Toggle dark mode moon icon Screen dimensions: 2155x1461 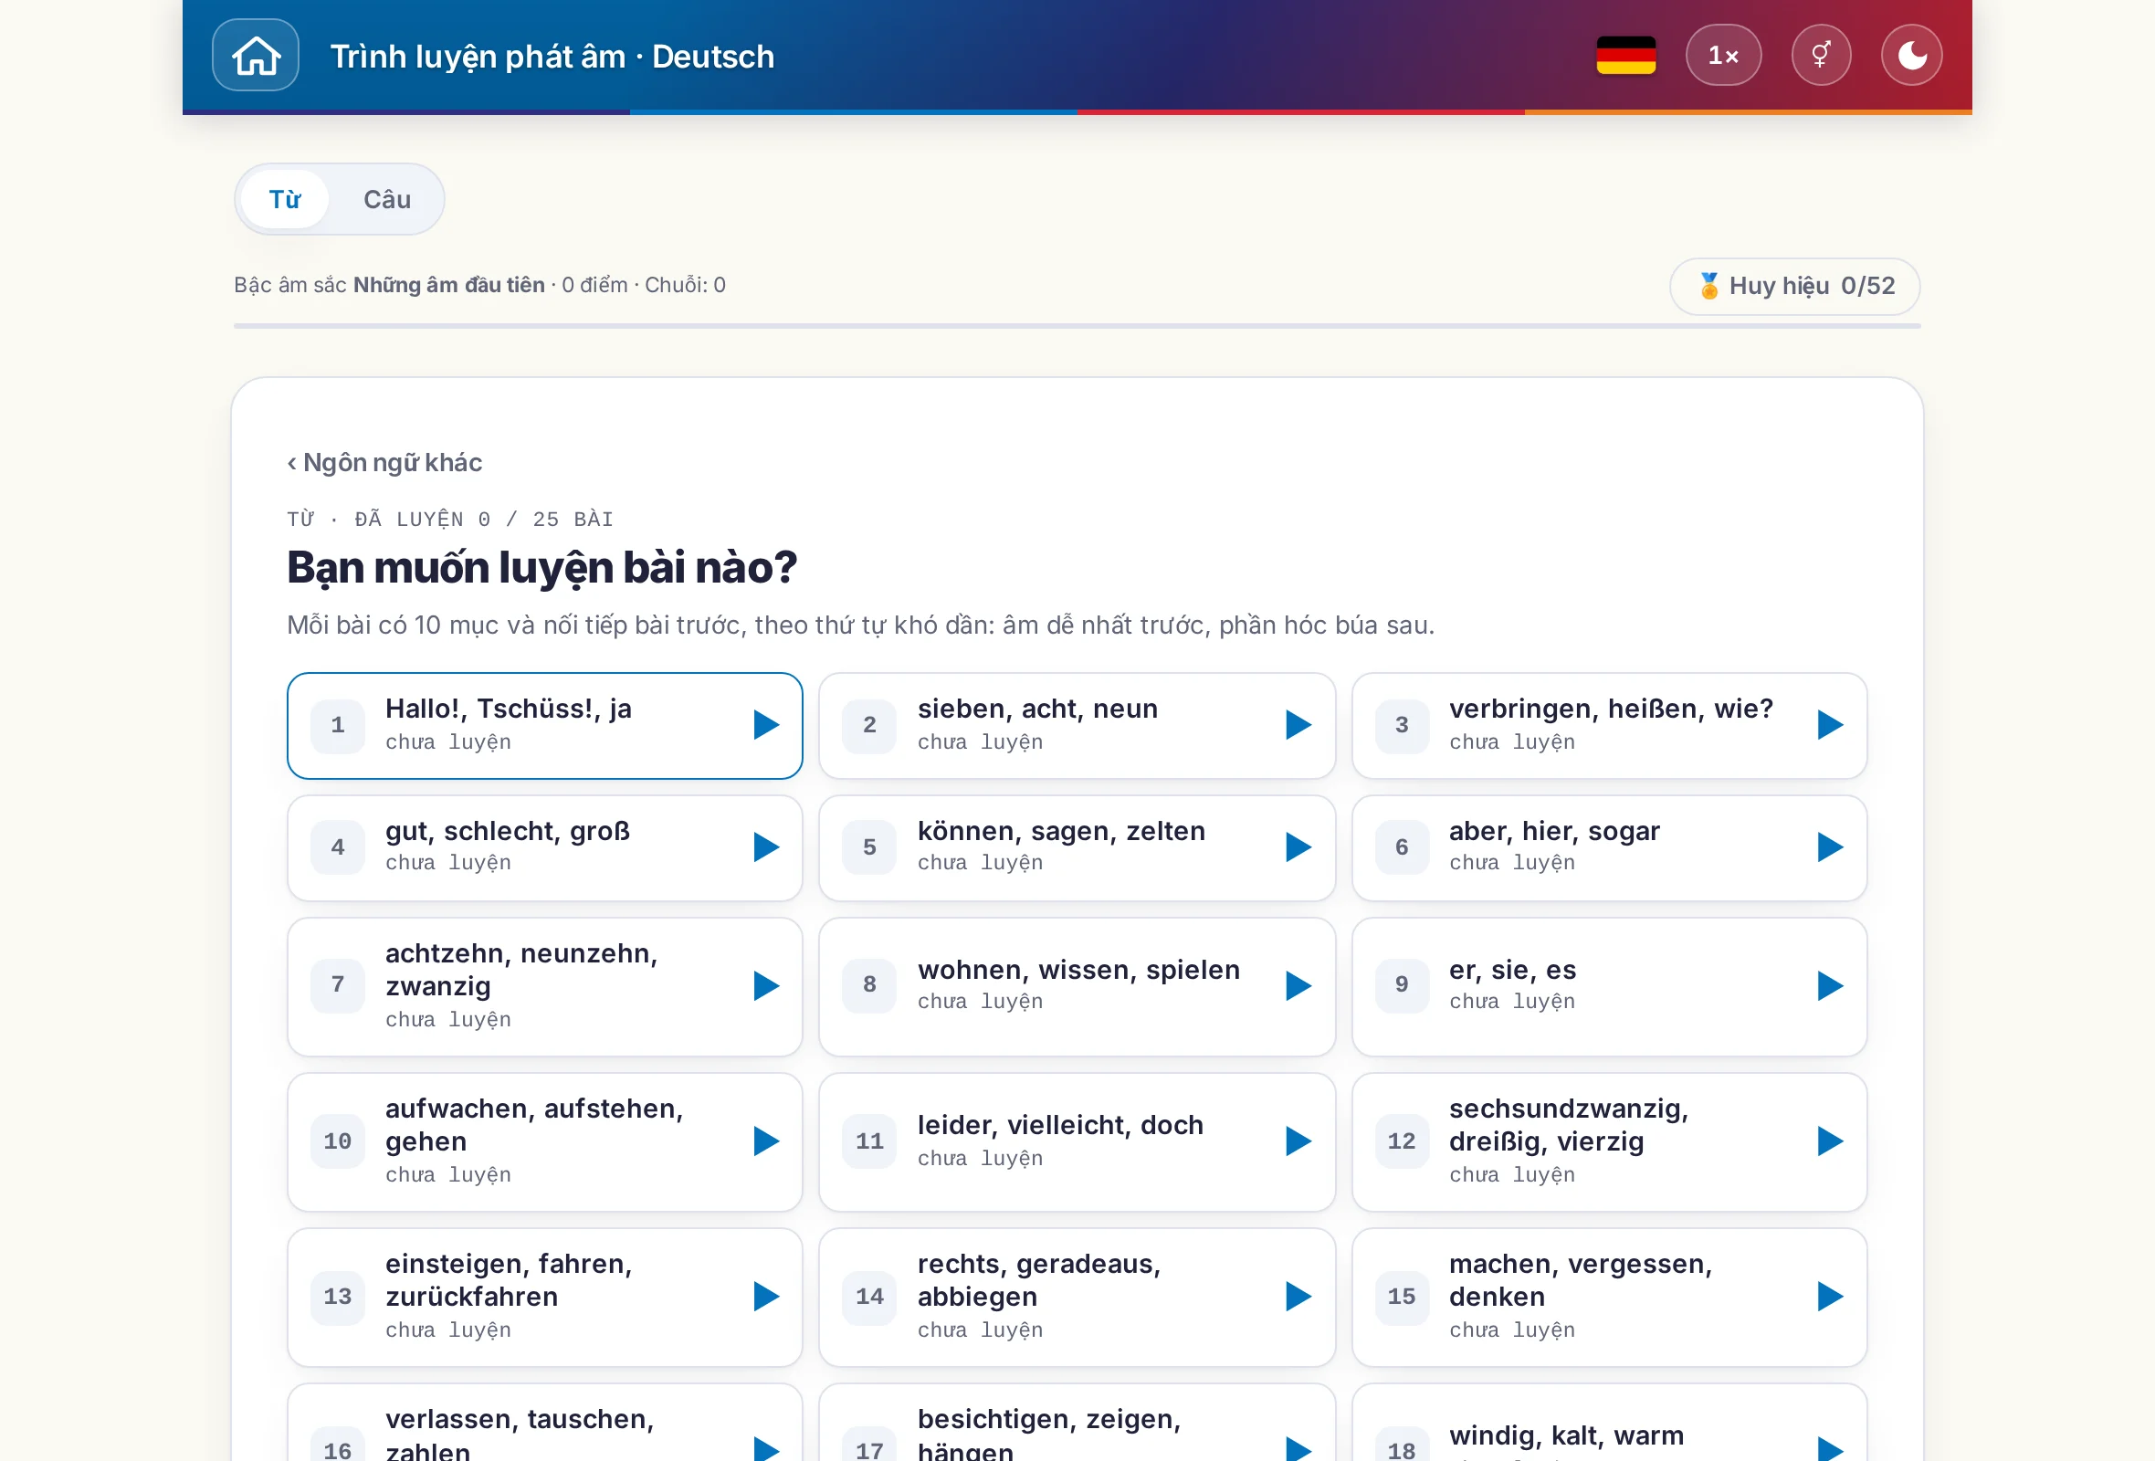pyautogui.click(x=1911, y=56)
